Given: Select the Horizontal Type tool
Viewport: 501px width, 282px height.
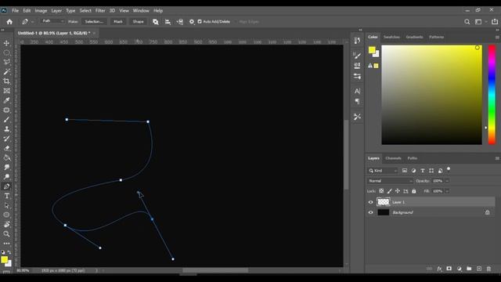Looking at the screenshot, I should 6,196.
